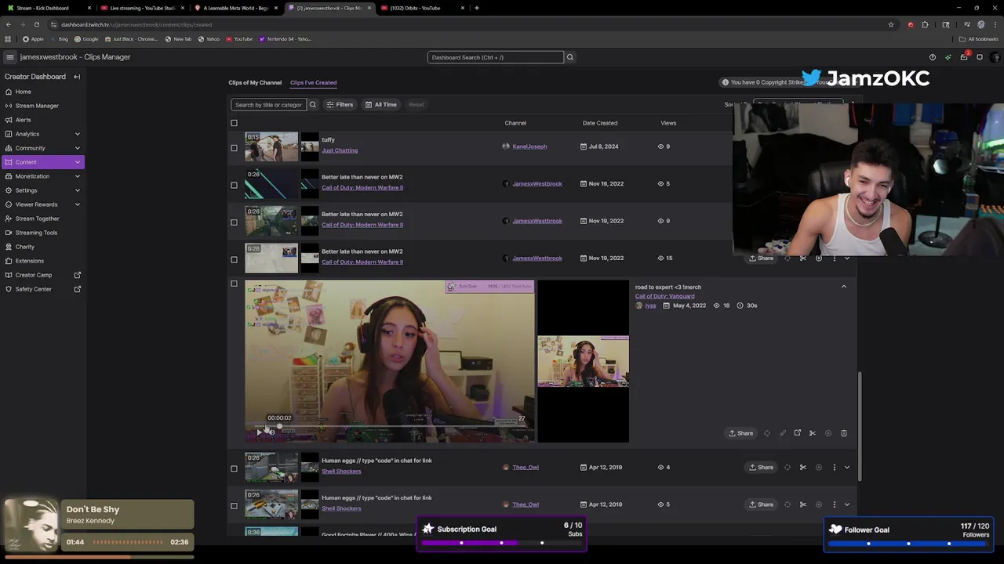Bookmark this page with star icon
Viewport: 1004px width, 564px height.
click(891, 24)
